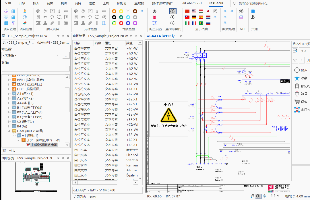Select the red ring wire color
The image size is (310, 200).
121,23
